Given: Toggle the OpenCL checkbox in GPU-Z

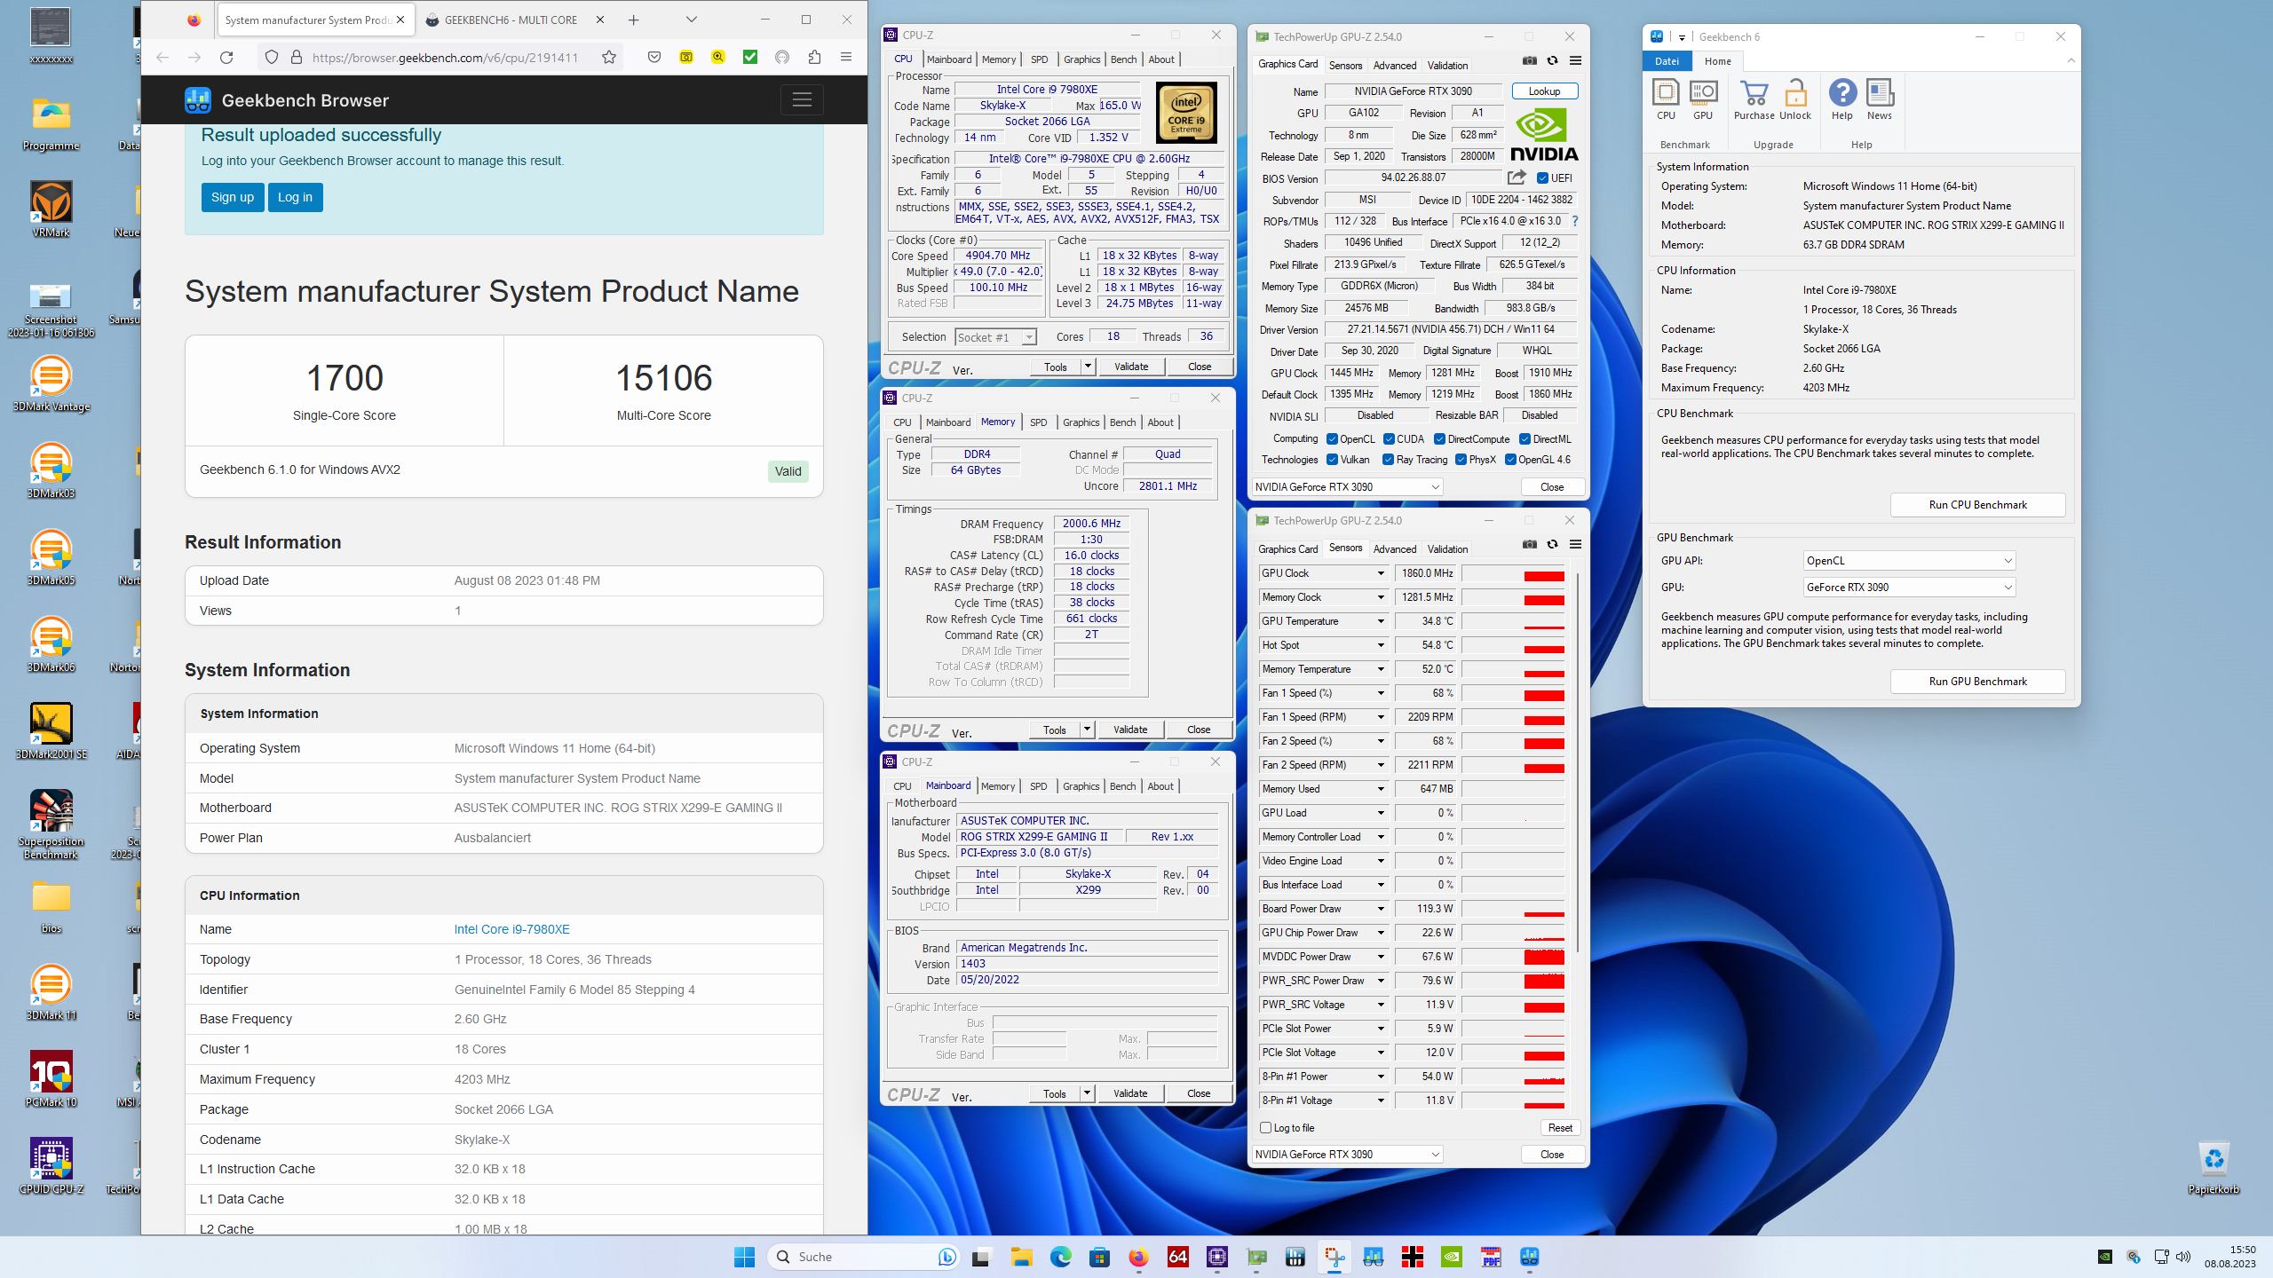Looking at the screenshot, I should pyautogui.click(x=1333, y=439).
